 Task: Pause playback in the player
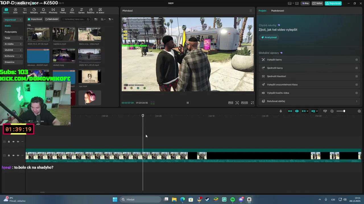click(x=187, y=103)
